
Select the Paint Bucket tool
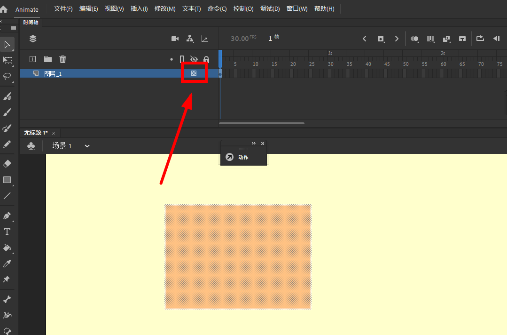pyautogui.click(x=7, y=248)
